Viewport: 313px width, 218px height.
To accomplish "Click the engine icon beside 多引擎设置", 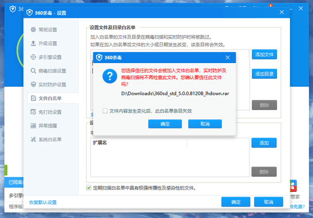I will click(33, 57).
